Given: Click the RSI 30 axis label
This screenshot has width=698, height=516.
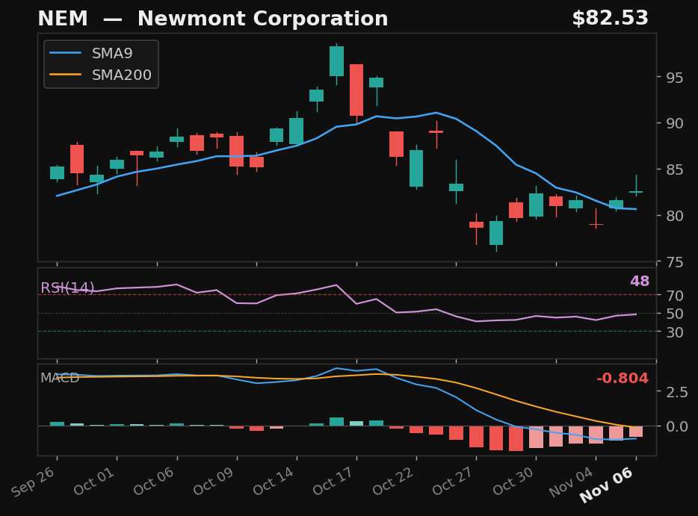Looking at the screenshot, I should (674, 332).
